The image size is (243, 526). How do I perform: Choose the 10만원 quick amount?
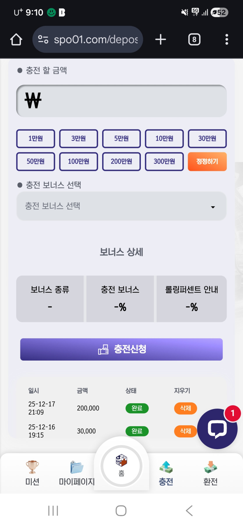(x=164, y=138)
